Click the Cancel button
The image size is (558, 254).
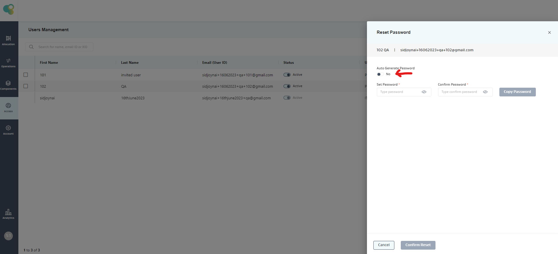pyautogui.click(x=384, y=245)
